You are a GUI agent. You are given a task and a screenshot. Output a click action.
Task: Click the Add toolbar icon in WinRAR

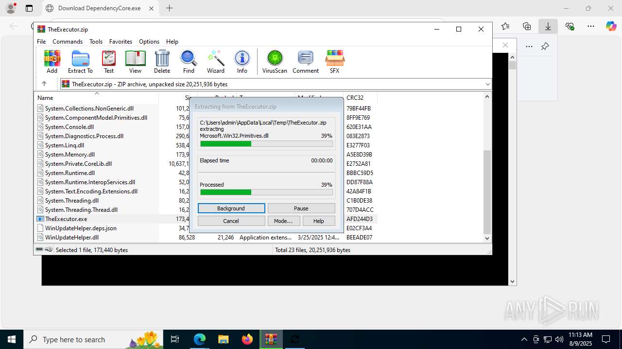pos(52,62)
